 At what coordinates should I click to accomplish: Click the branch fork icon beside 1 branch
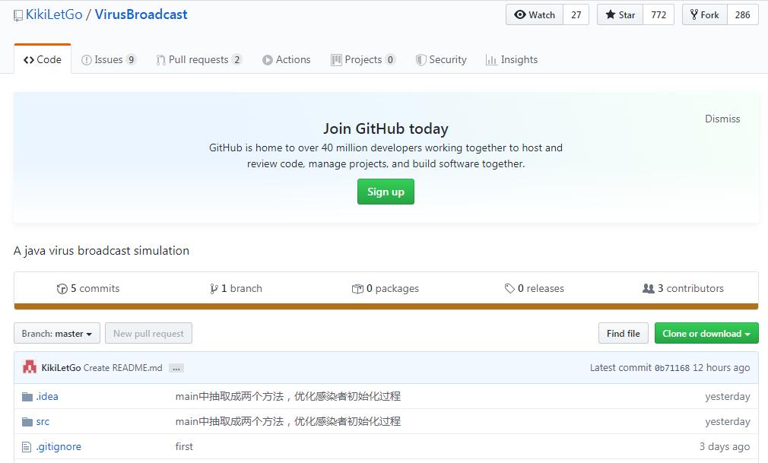pos(214,289)
